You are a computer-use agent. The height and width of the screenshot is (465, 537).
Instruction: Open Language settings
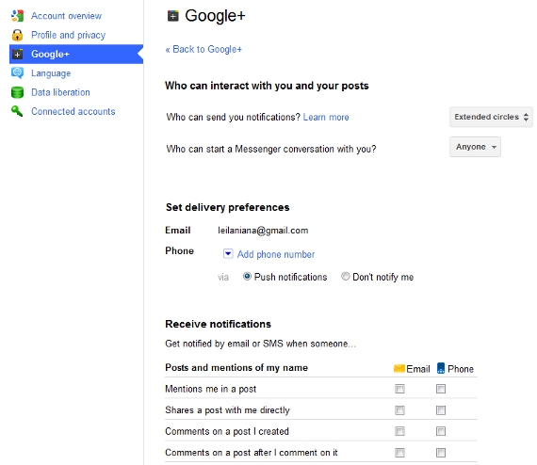(51, 73)
